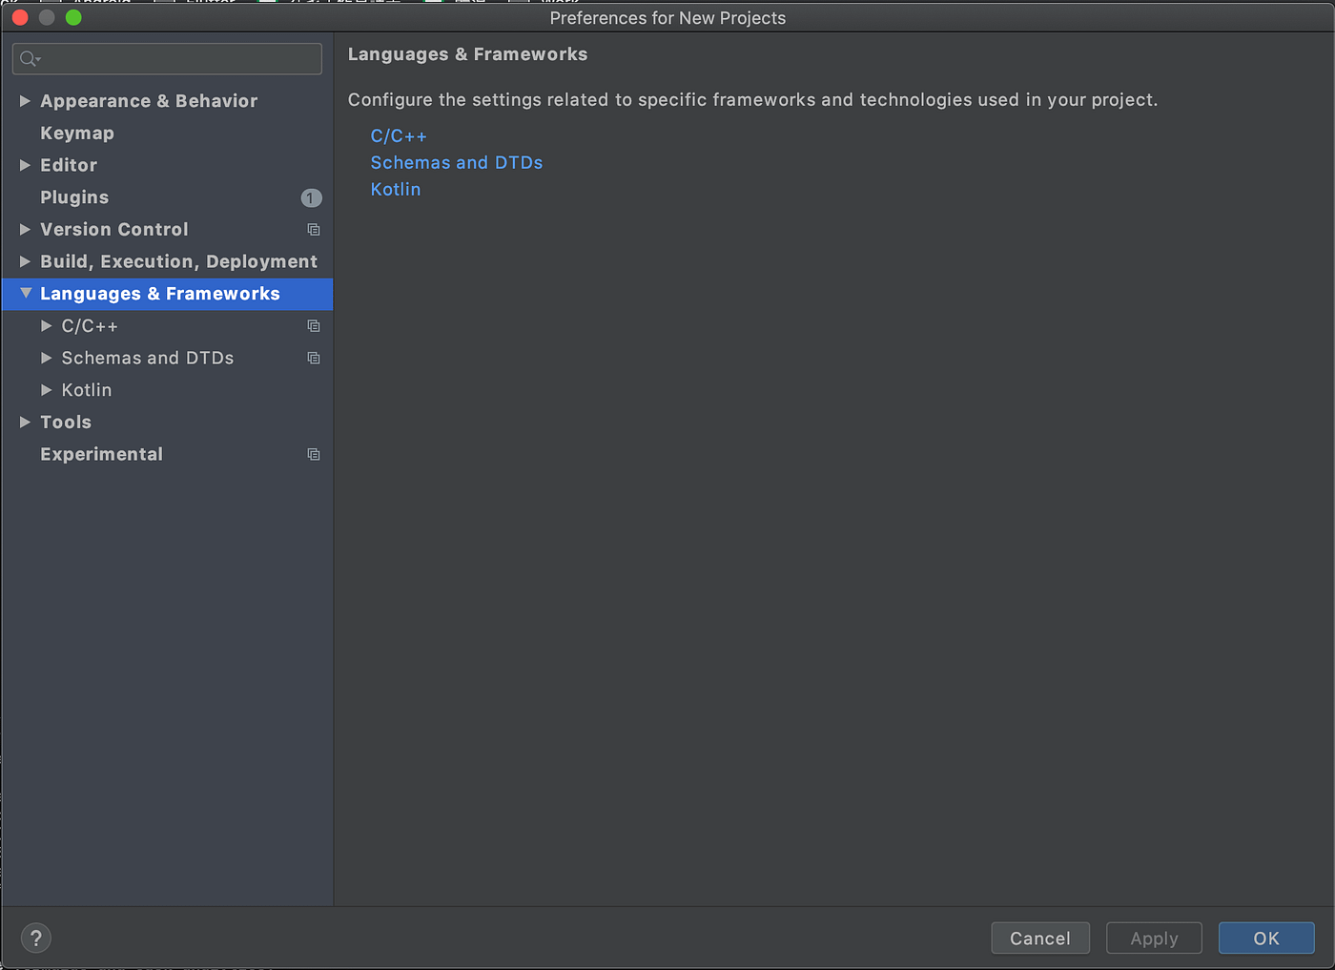Expand the Build, Execution, Deployment arrow
This screenshot has height=970, width=1335.
pos(25,261)
